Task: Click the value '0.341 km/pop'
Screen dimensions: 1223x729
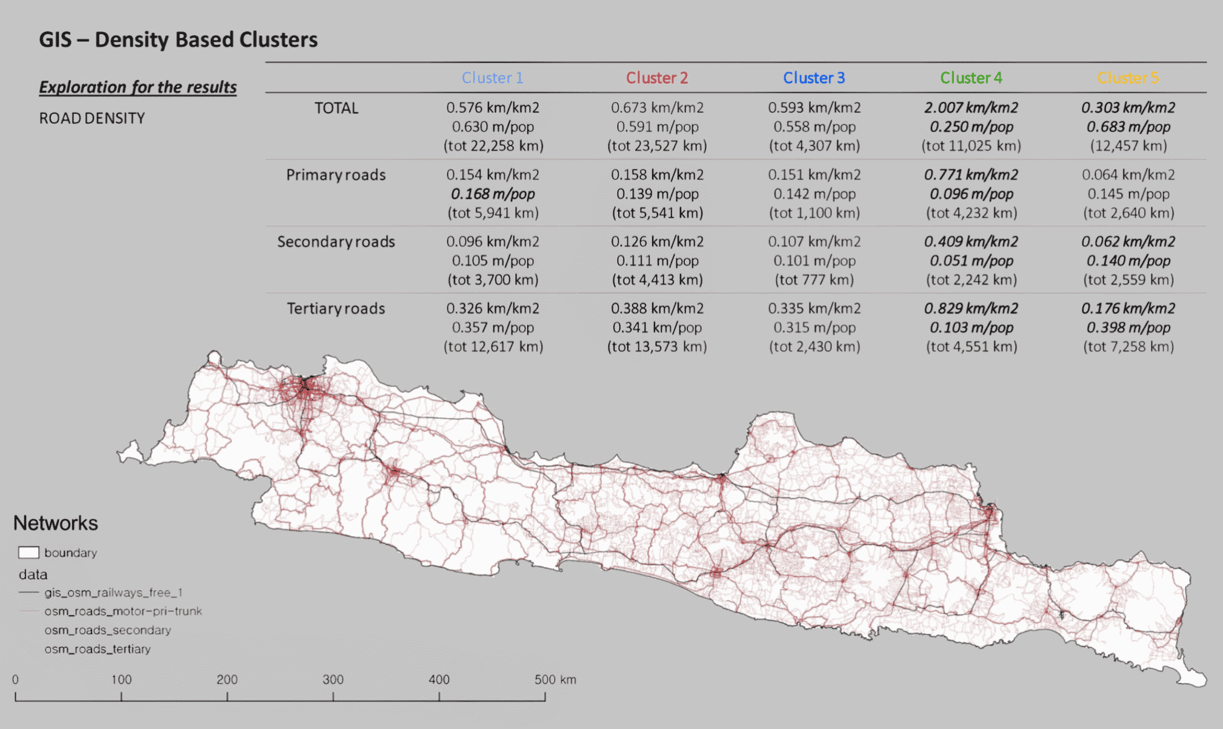Action: click(x=658, y=328)
